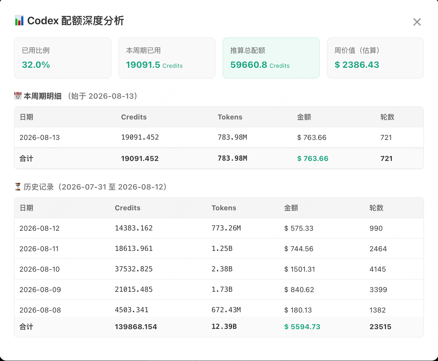Click the 本周期已用 card label
This screenshot has height=361, width=438.
[x=143, y=51]
